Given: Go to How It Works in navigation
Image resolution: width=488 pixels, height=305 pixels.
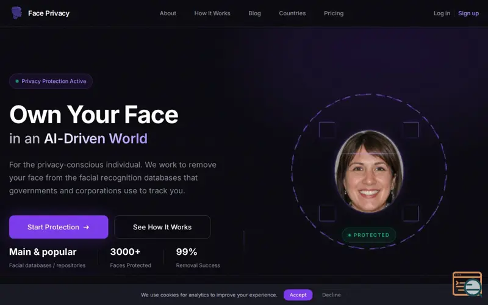Looking at the screenshot, I should click(x=212, y=13).
